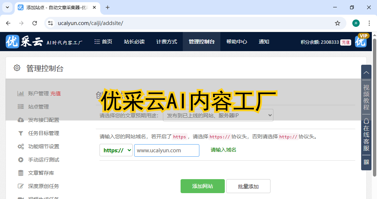
Task: Click the 手动运行测试 play icon
Action: [x=21, y=160]
